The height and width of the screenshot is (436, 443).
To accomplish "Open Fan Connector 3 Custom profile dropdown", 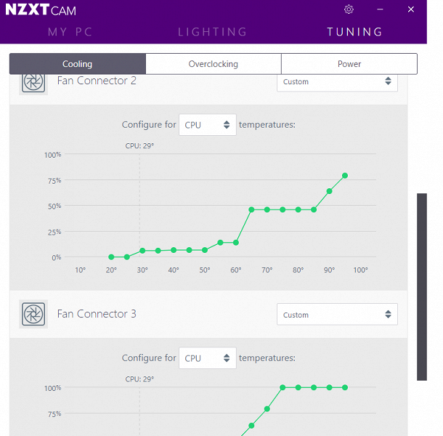I will pos(337,315).
